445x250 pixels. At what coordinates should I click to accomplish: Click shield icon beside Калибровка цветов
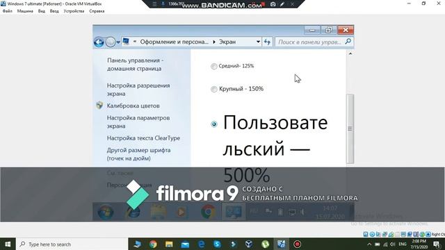point(99,105)
